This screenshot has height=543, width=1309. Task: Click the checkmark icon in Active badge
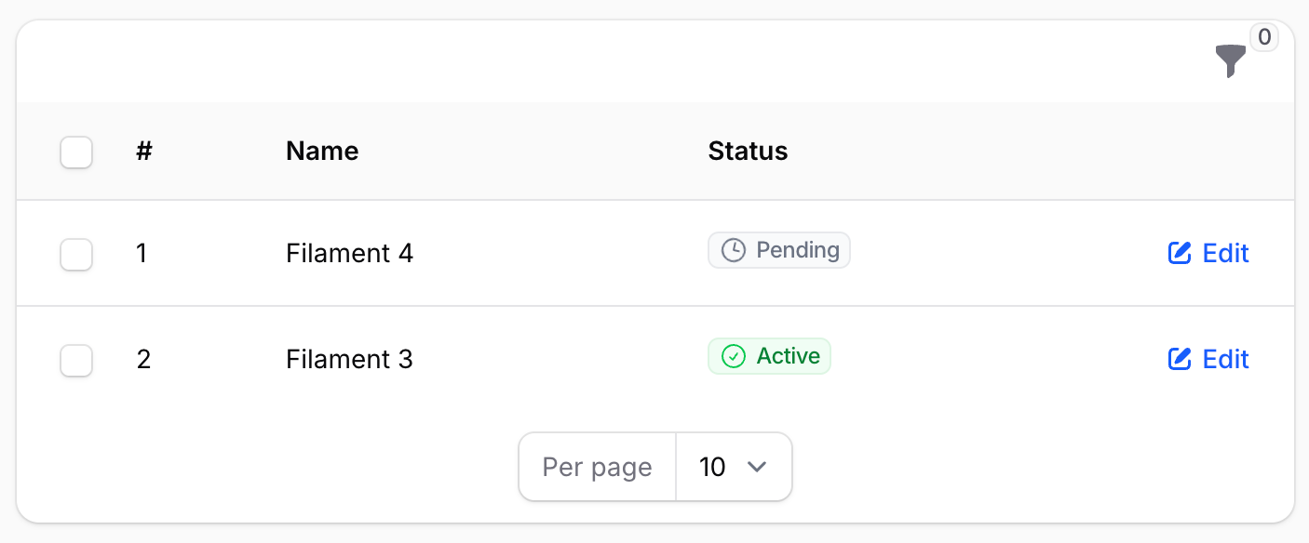point(734,356)
